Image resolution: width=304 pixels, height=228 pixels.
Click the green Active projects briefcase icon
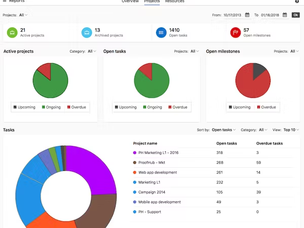coord(12,32)
